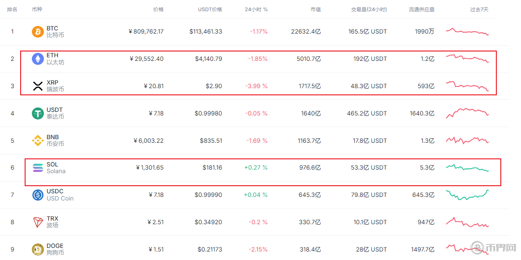Screen dimensions: 521x260
Task: Sort by 价格 column header
Action: 158,9
